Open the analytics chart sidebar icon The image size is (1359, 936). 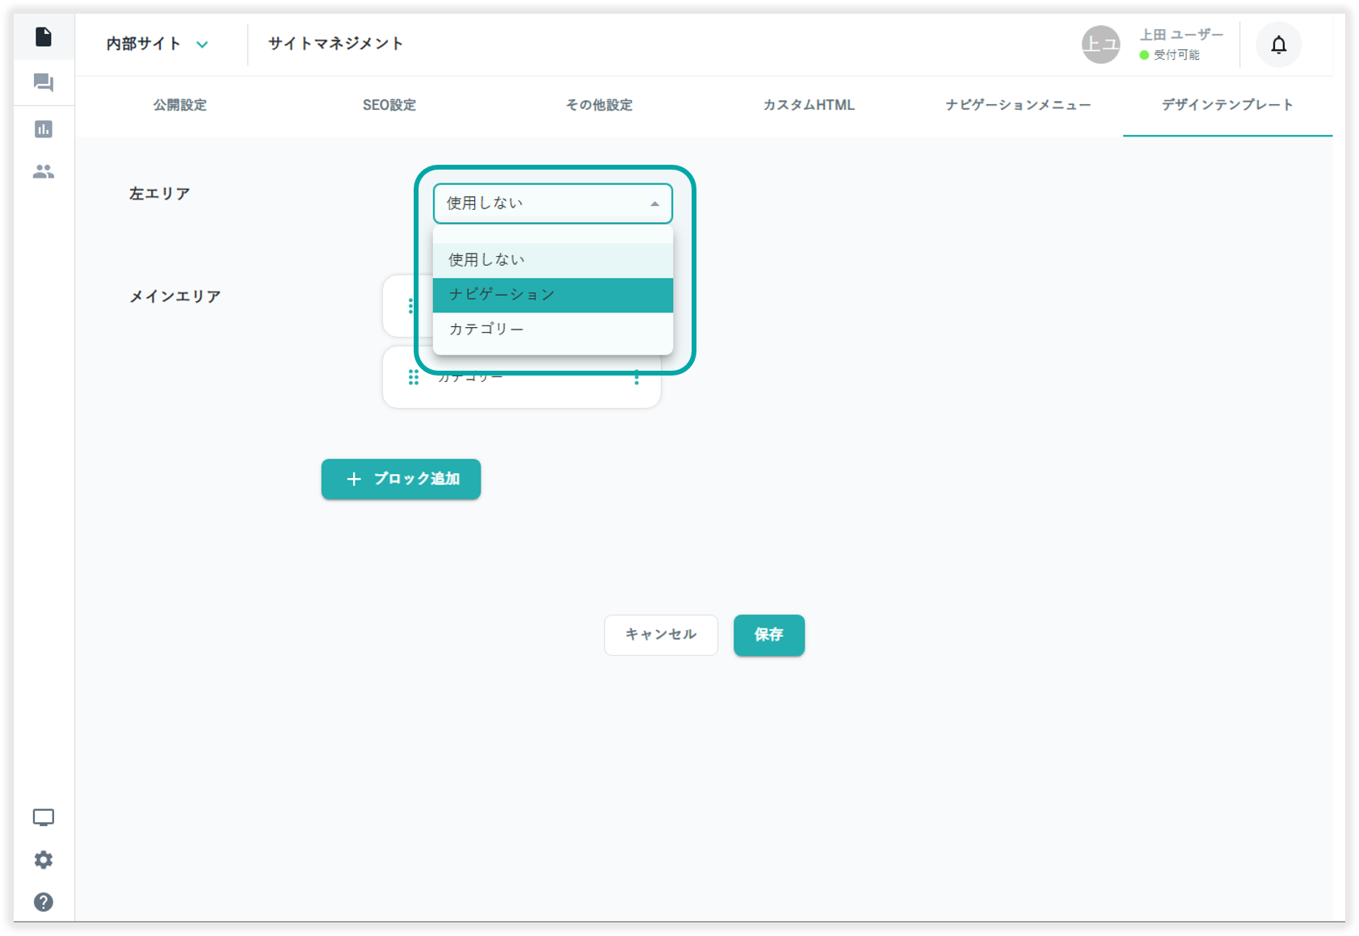[44, 129]
